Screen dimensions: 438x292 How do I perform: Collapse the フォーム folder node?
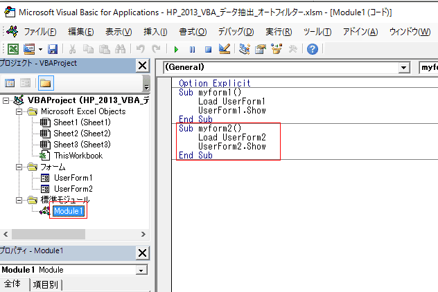19,167
